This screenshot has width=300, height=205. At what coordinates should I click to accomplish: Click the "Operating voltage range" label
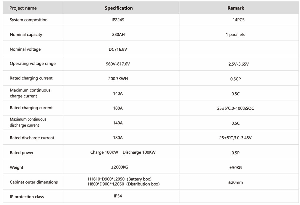(33, 64)
